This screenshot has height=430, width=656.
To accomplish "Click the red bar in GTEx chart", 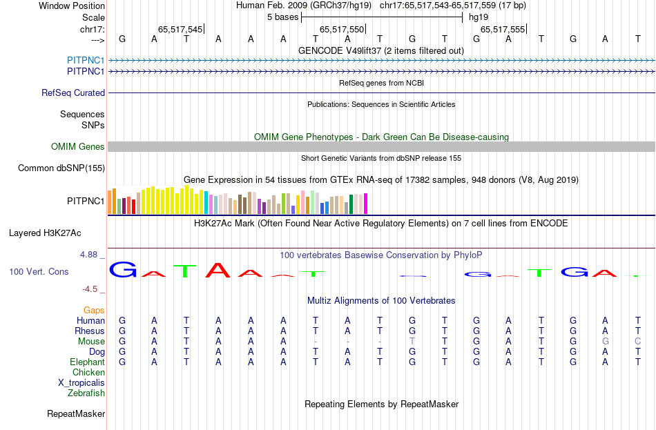I will point(133,206).
